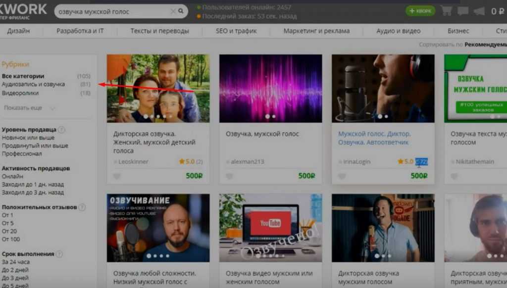Click the green + КВОРК button
507x288 pixels.
pos(420,11)
